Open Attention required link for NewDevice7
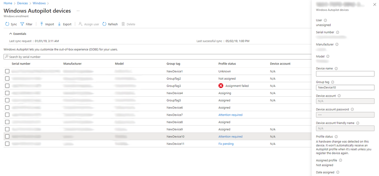Viewport: 379px width, 176px height. click(230, 115)
